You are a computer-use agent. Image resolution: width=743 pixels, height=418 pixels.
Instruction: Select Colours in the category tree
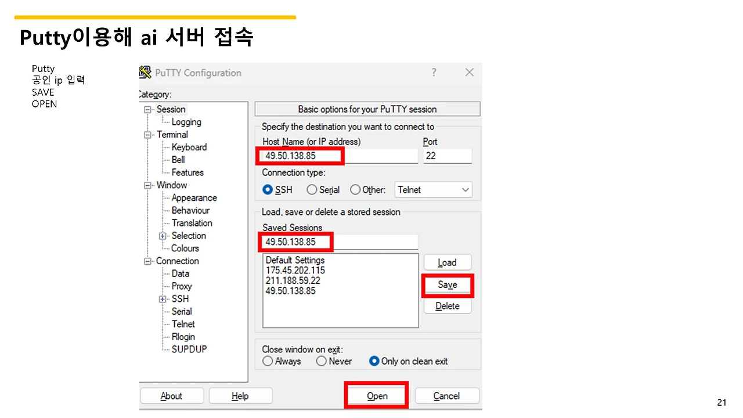[x=184, y=248]
